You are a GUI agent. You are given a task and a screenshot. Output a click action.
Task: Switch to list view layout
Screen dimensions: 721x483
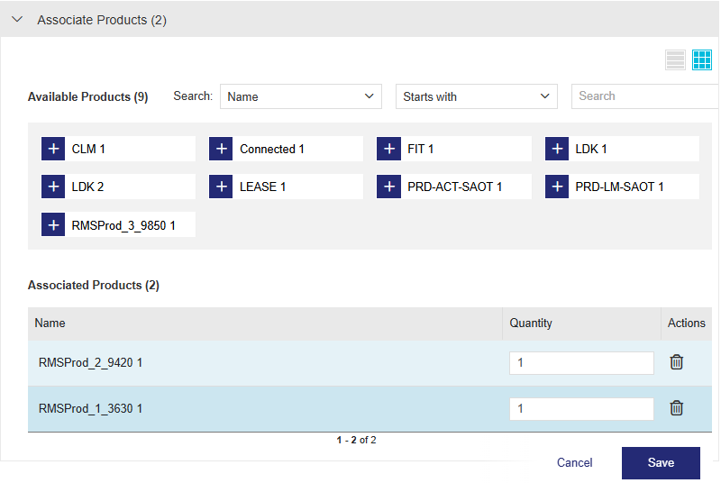(x=675, y=60)
